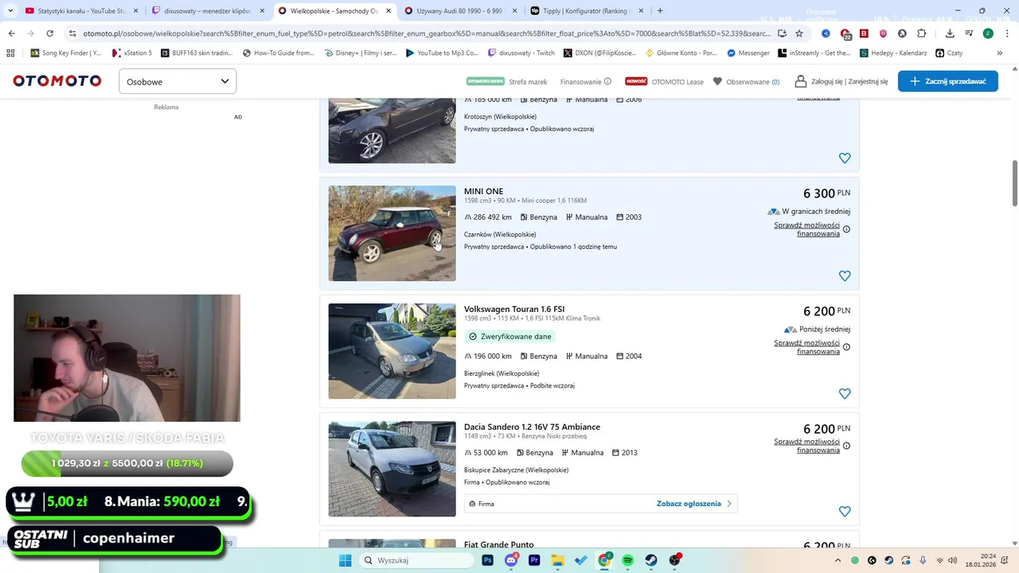Save the Krotoszyn listing with its heart icon
This screenshot has width=1019, height=573.
pos(845,158)
